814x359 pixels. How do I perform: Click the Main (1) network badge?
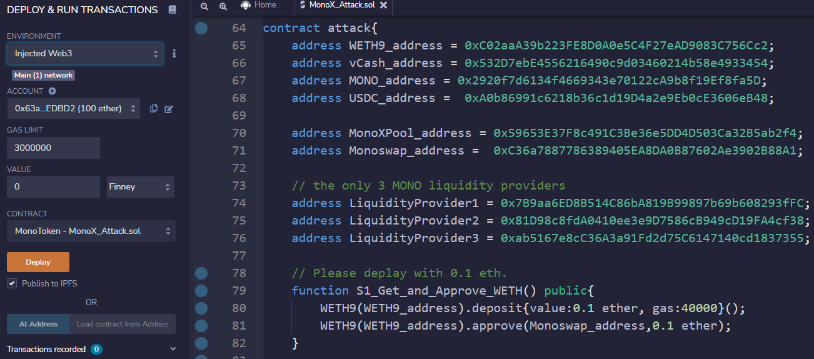click(x=44, y=75)
